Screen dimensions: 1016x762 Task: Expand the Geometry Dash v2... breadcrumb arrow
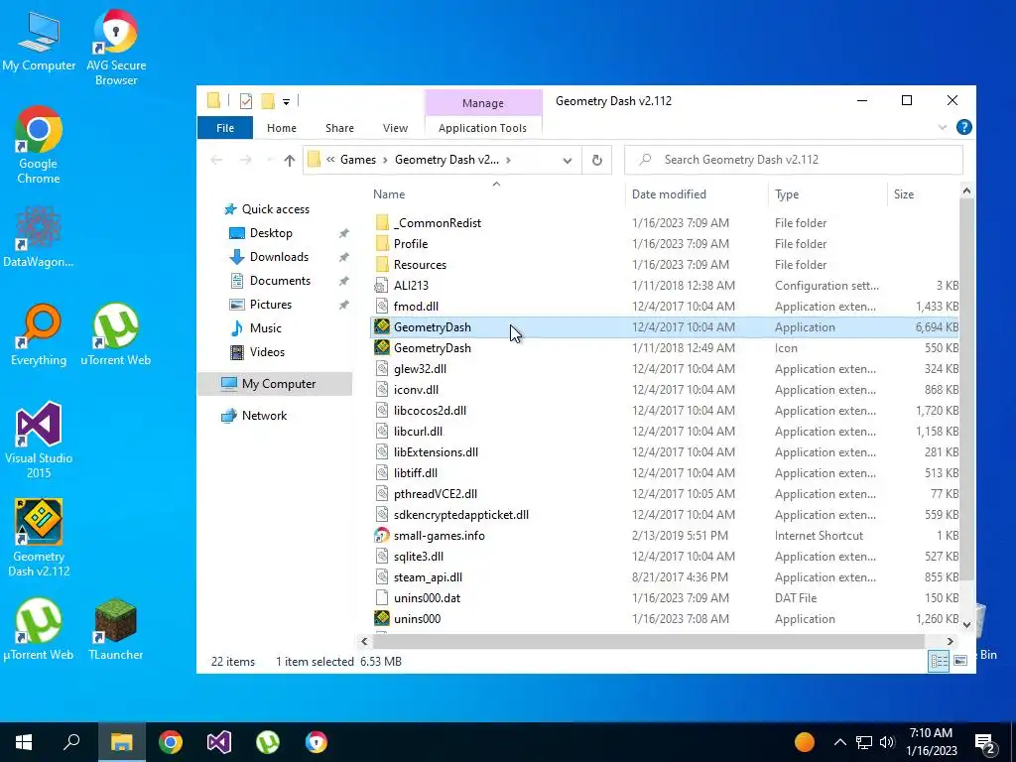click(509, 160)
